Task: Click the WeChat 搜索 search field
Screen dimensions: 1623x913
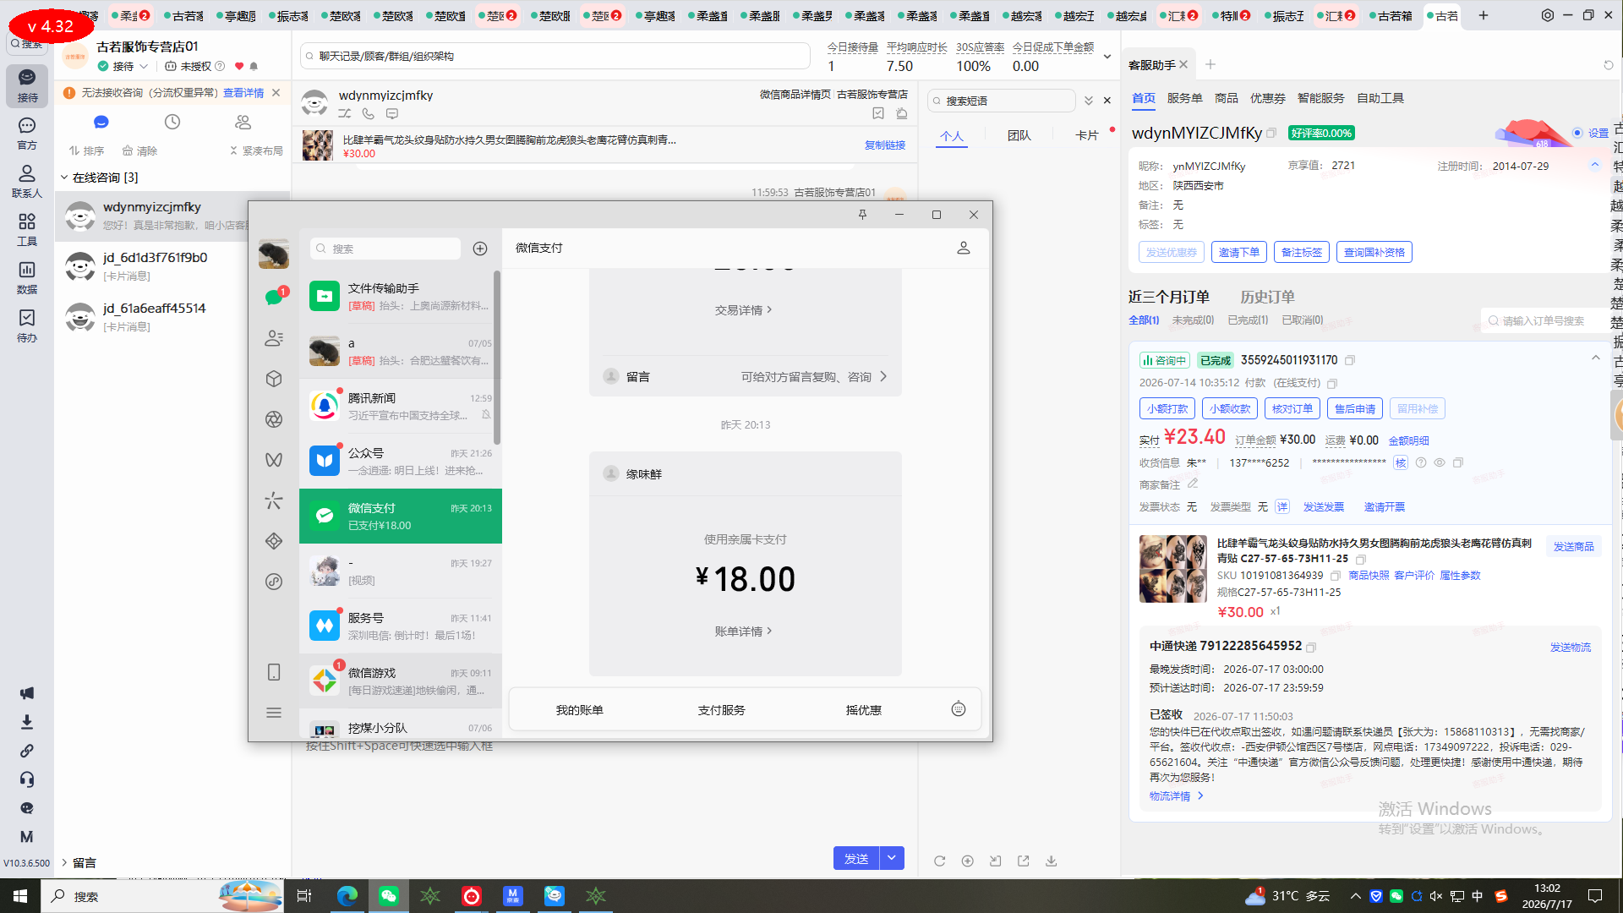Action: click(385, 249)
